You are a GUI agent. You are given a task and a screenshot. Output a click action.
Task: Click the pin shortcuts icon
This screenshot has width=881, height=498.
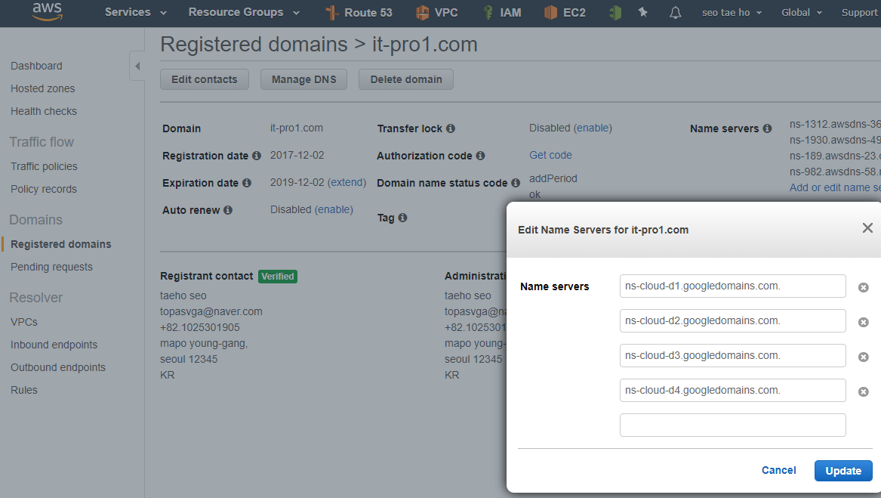tap(643, 12)
